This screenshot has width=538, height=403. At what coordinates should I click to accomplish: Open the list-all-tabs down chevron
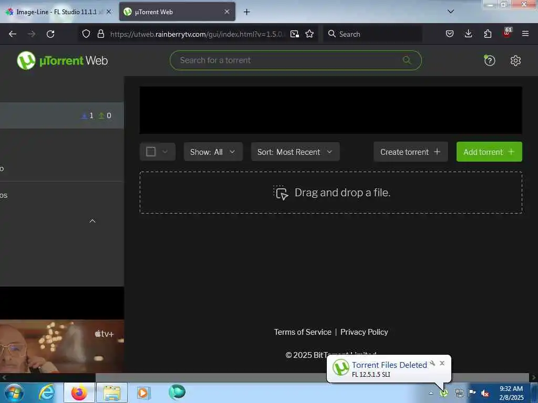point(450,12)
